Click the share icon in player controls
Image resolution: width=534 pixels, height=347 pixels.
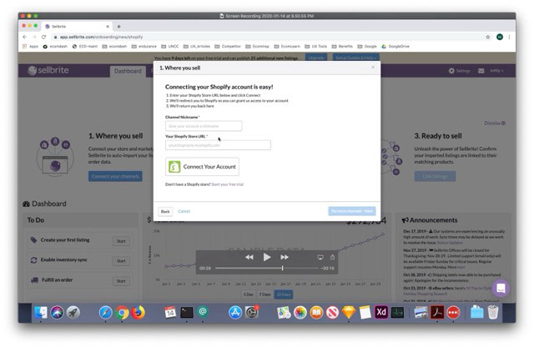[x=332, y=257]
